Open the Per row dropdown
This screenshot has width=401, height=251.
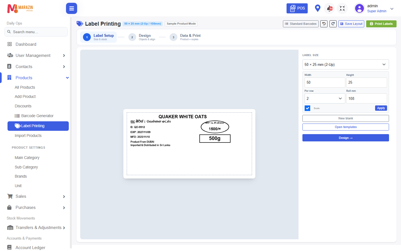(325, 98)
